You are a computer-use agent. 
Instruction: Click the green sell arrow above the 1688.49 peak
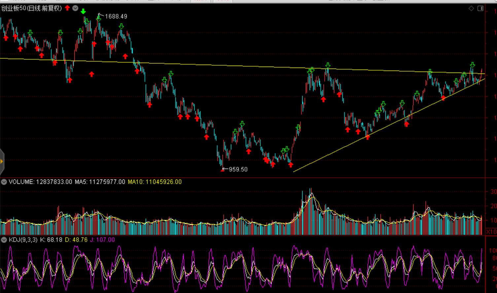click(98, 19)
